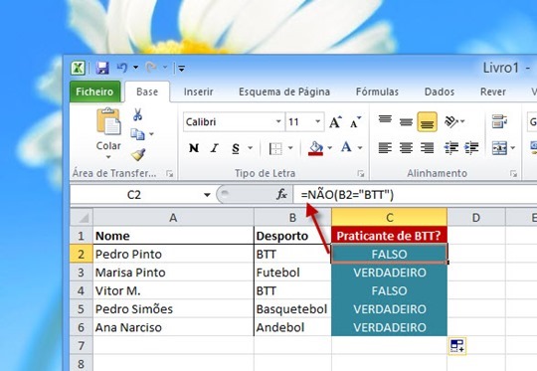Click the Redo arrow icon
537x371 pixels.
point(151,68)
